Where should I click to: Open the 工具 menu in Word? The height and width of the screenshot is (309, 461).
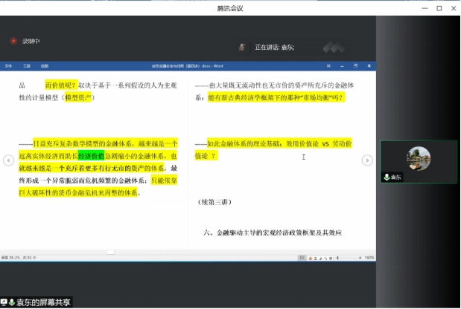pyautogui.click(x=26, y=66)
